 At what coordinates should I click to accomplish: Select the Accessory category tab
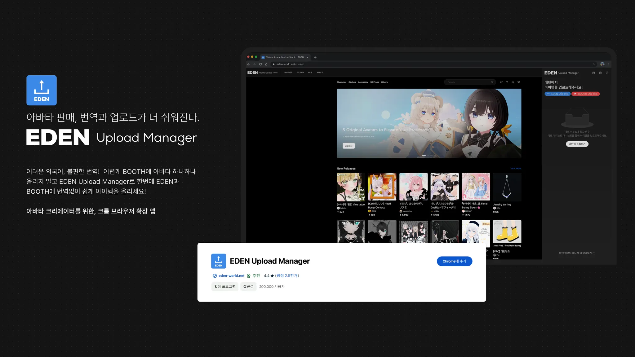coord(363,82)
